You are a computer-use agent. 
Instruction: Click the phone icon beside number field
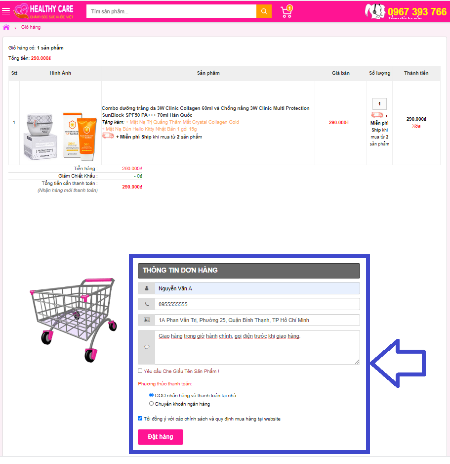147,304
